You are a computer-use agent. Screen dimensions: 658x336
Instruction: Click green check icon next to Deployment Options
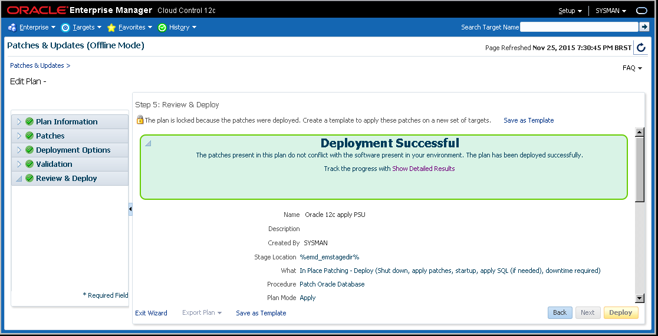click(x=29, y=150)
